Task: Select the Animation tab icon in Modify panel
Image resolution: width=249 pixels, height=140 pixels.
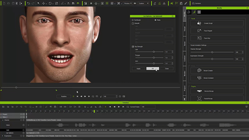Action: click(194, 12)
